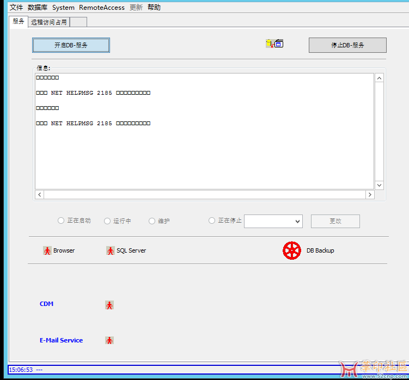Select the 正在停止 radio button
Screen dimensions: 409x380
[x=212, y=220]
